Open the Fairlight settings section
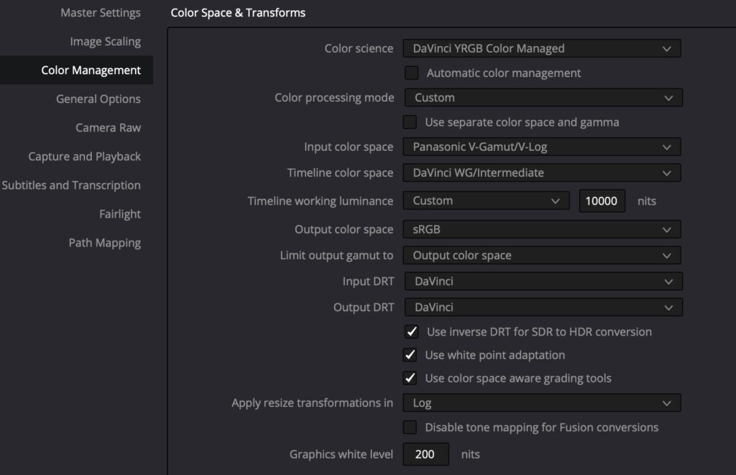Screen dimensions: 736x475 pos(120,213)
